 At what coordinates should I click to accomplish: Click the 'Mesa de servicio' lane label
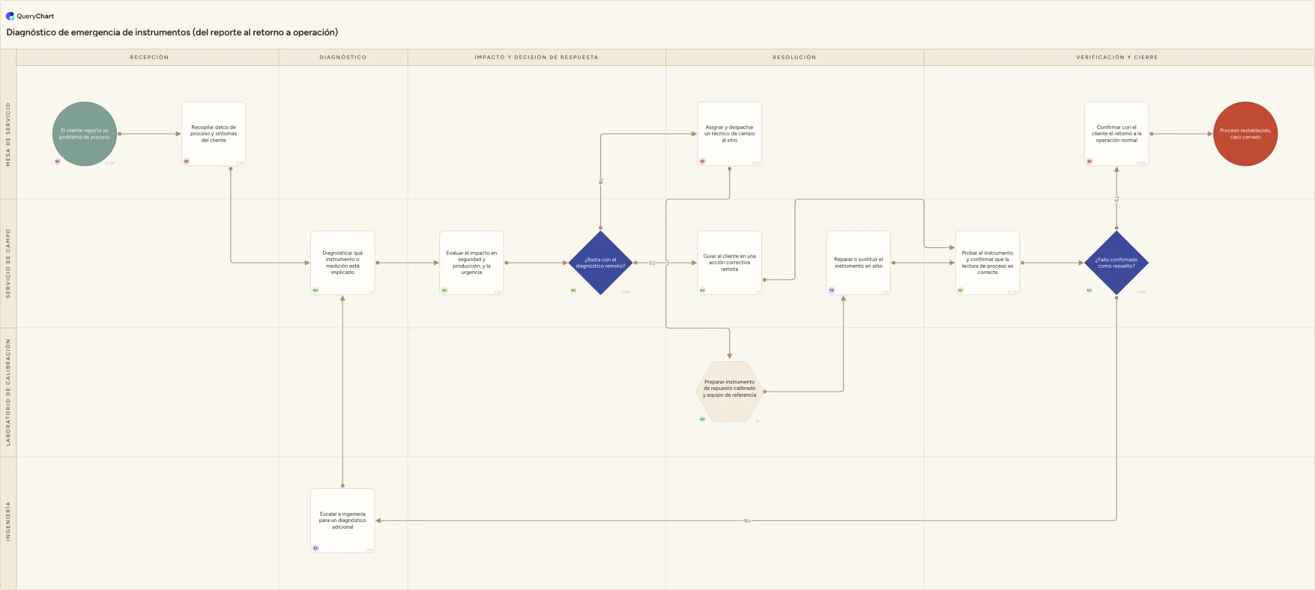8,134
